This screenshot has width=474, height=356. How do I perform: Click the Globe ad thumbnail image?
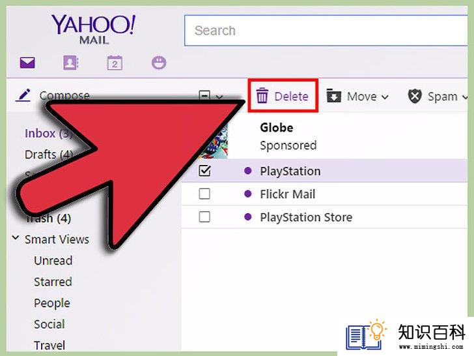214,141
